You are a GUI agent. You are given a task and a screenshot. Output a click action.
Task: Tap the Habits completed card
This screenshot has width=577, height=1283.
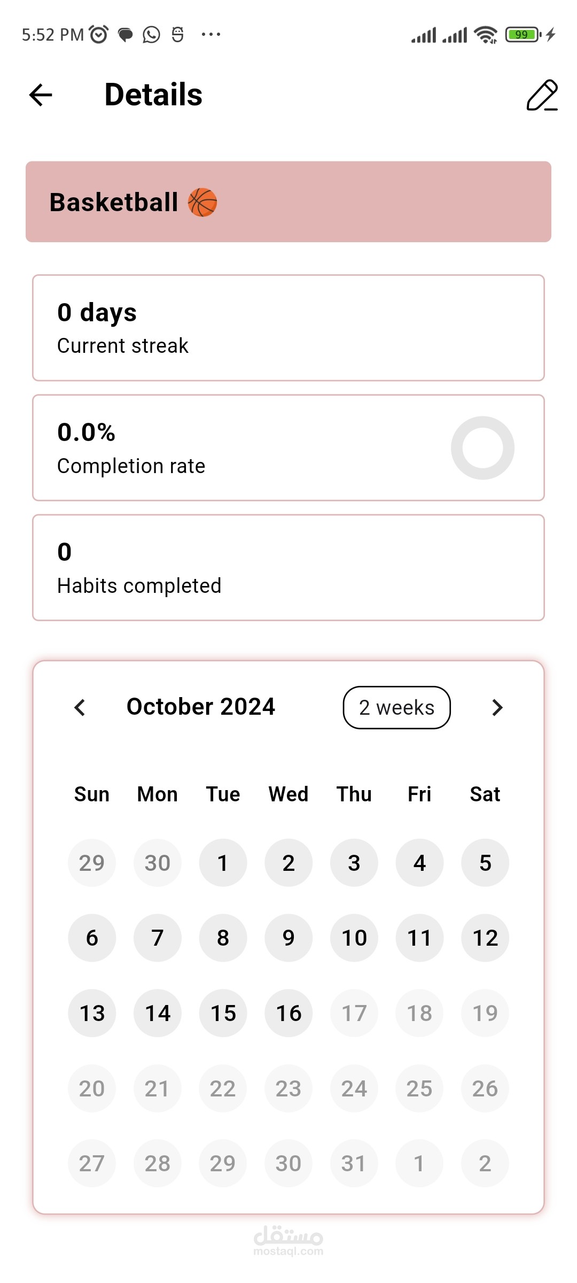[288, 568]
